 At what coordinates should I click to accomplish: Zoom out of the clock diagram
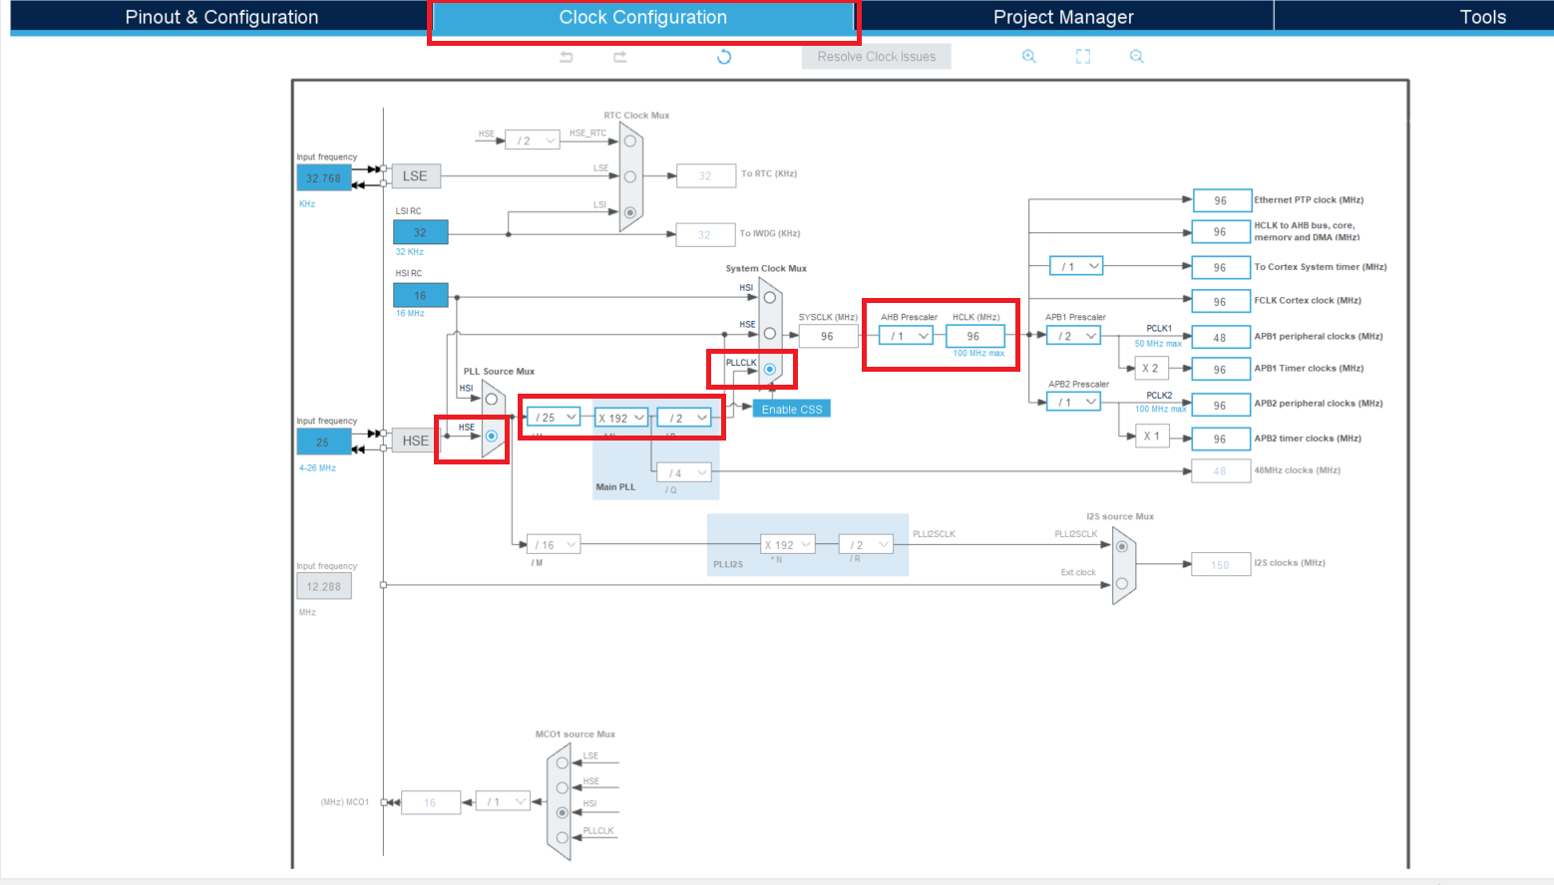point(1136,57)
